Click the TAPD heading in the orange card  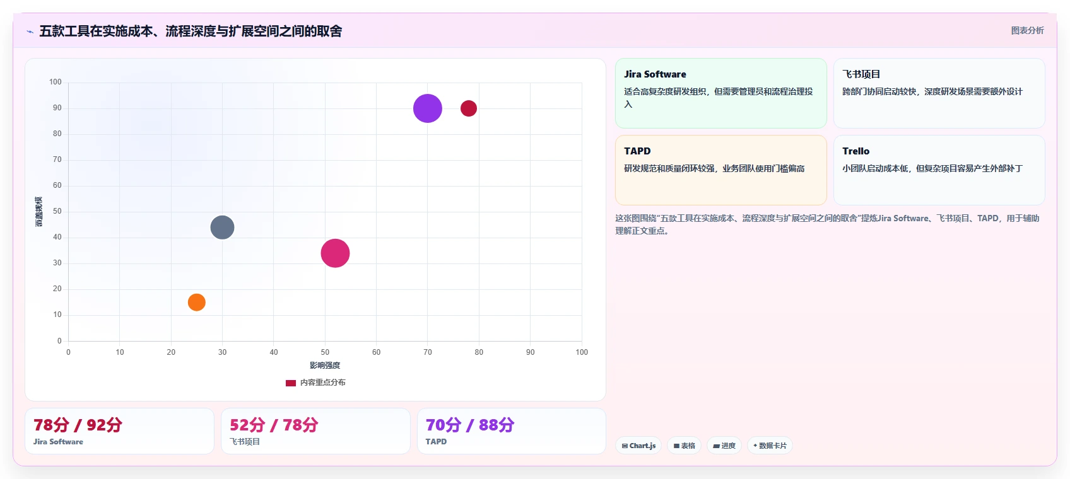pyautogui.click(x=637, y=151)
